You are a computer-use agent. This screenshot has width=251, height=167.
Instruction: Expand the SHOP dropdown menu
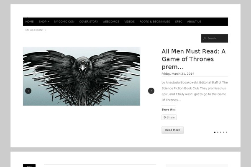44,22
